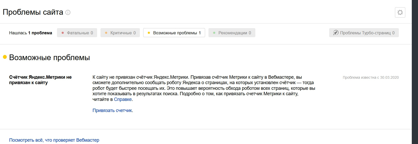Open the "Справке" help link

point(123,99)
